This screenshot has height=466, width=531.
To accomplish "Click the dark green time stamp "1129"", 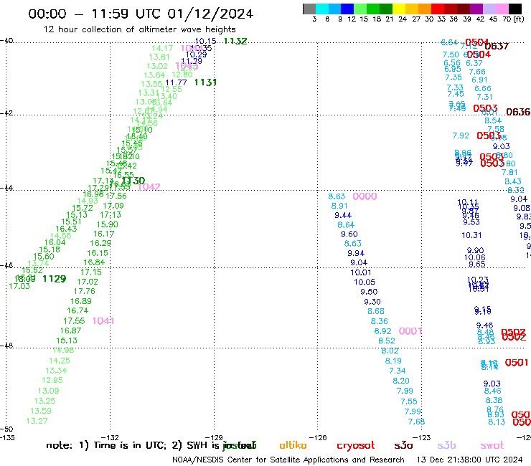I will [x=55, y=279].
